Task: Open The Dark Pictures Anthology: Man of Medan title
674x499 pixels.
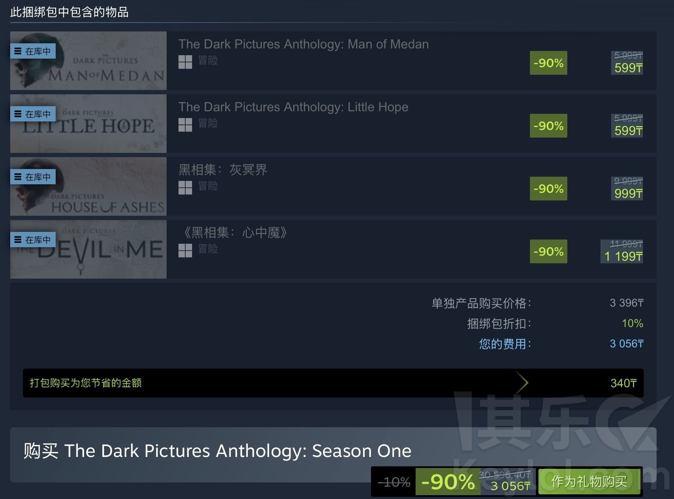Action: (x=303, y=44)
